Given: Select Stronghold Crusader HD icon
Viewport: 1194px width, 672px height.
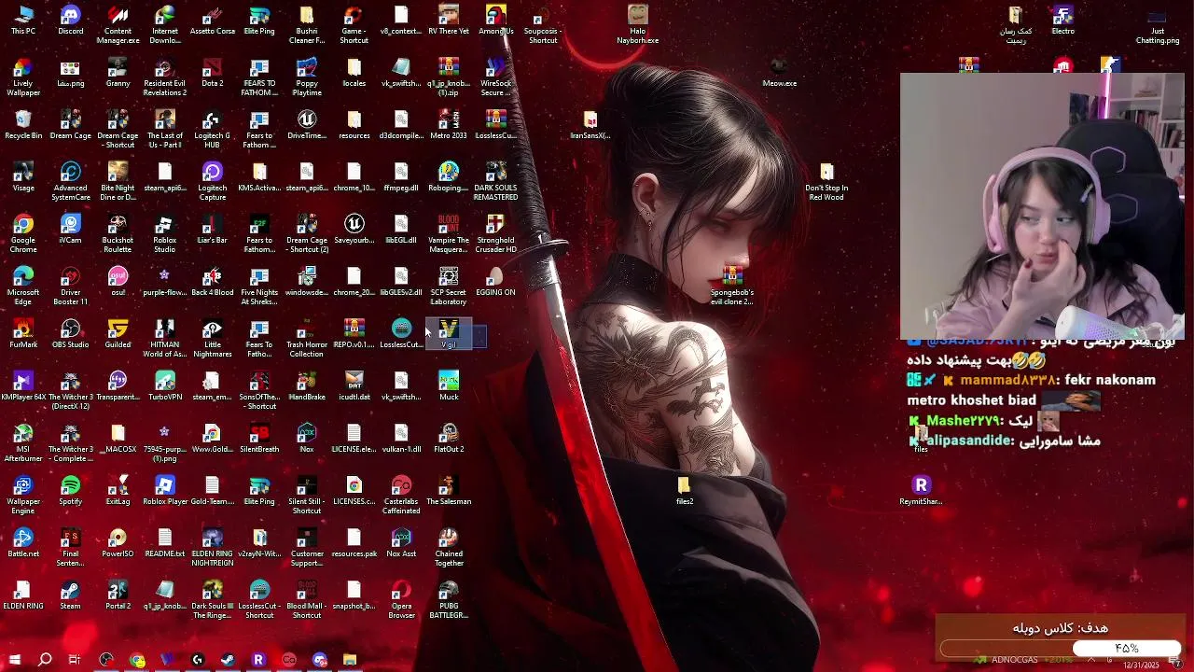Looking at the screenshot, I should pos(495,234).
